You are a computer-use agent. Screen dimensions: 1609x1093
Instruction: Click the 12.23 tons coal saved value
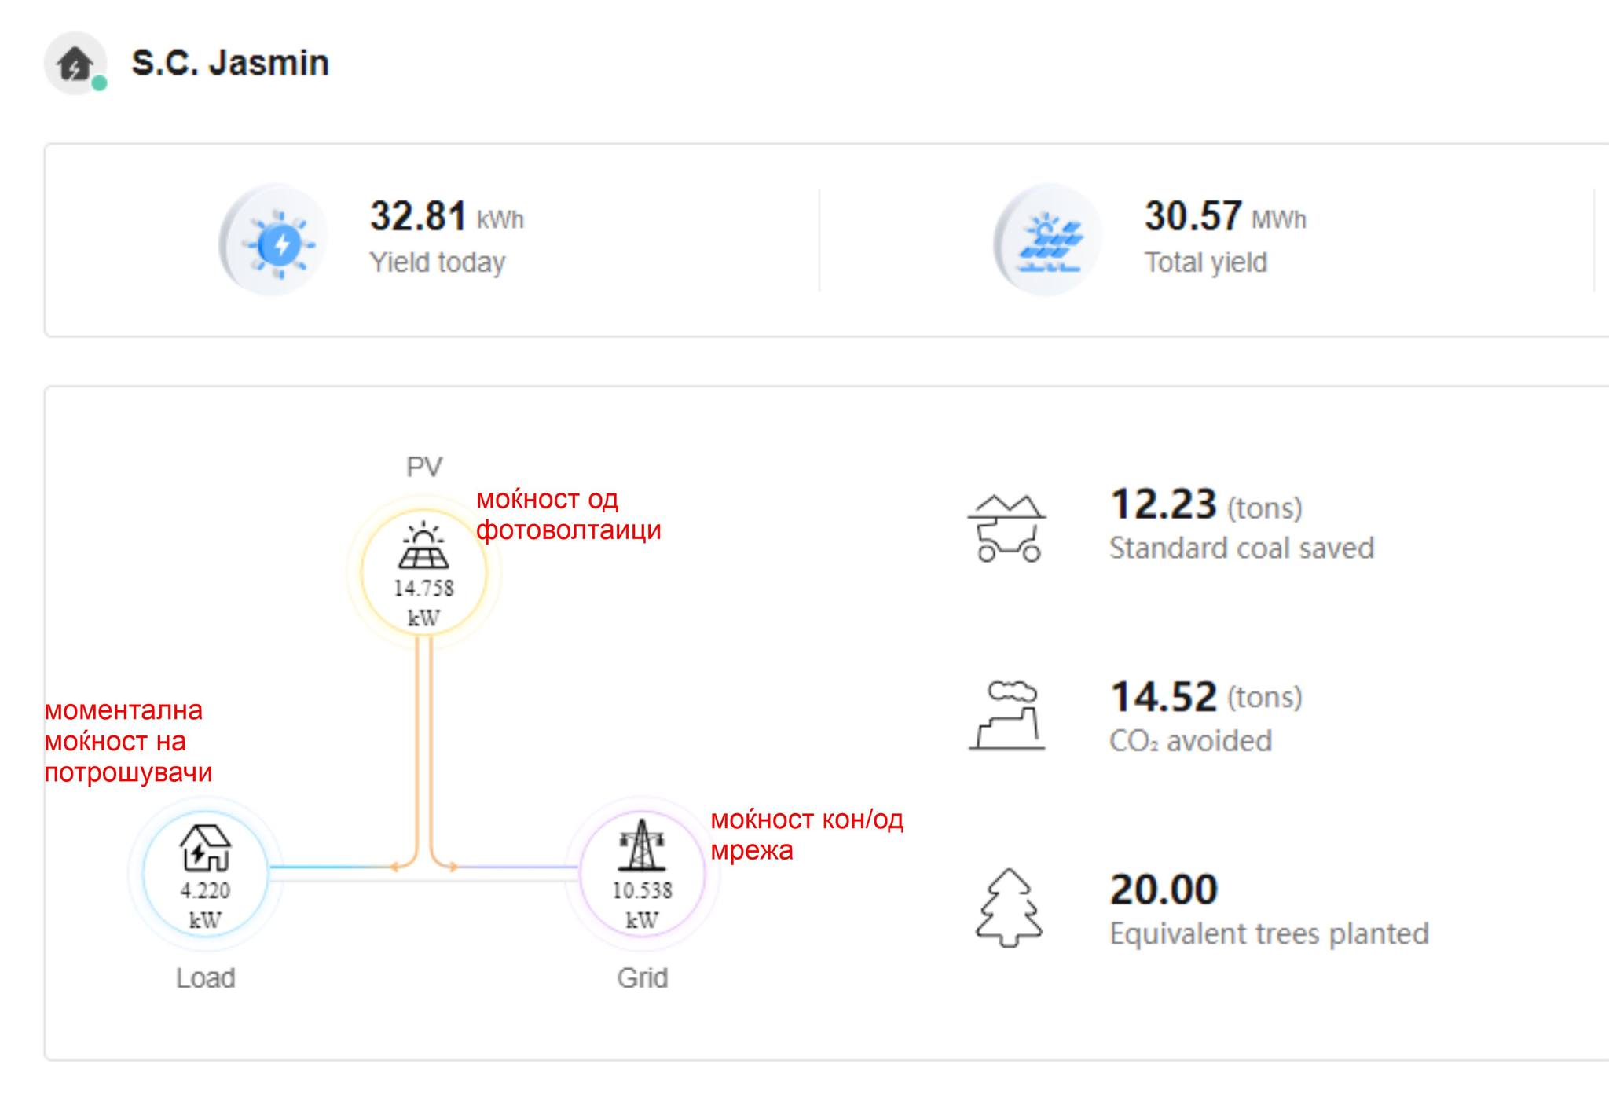click(1206, 504)
